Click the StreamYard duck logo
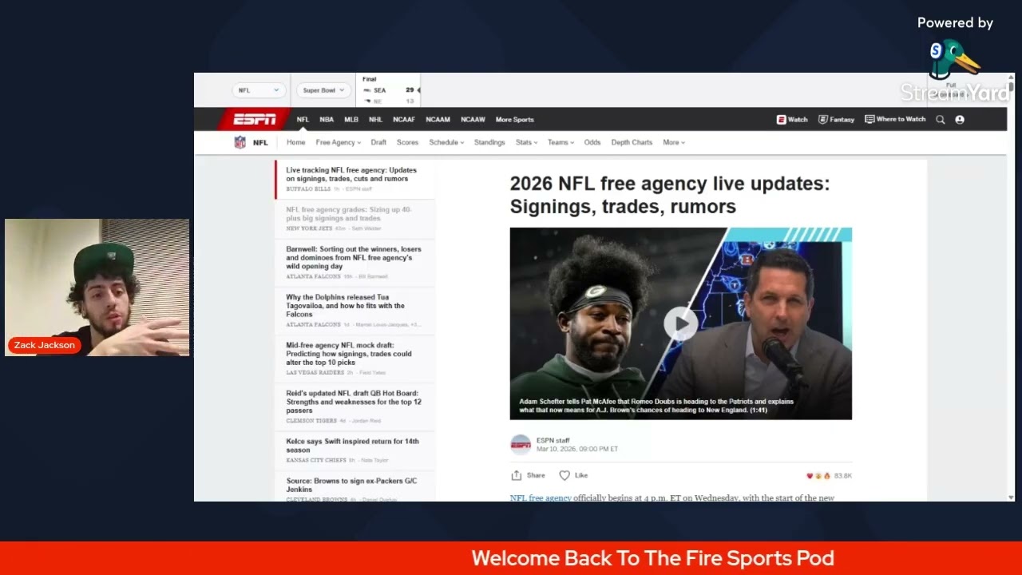The width and height of the screenshot is (1022, 575). (x=953, y=60)
